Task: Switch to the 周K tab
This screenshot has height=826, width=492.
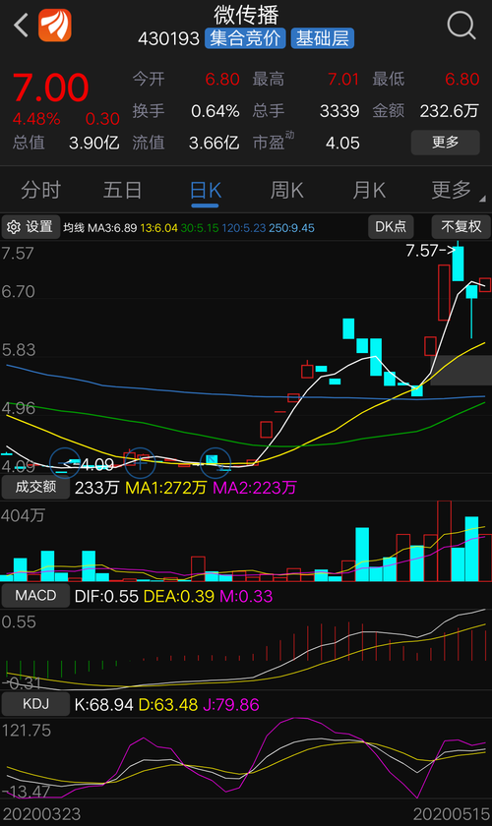Action: (287, 190)
